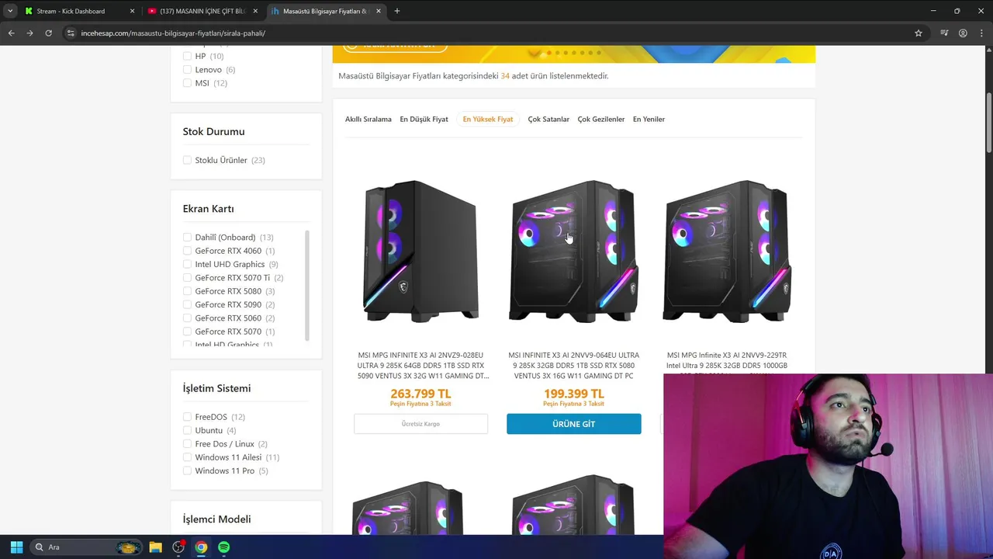Open the Chrome profile avatar icon
The width and height of the screenshot is (993, 559).
[963, 33]
